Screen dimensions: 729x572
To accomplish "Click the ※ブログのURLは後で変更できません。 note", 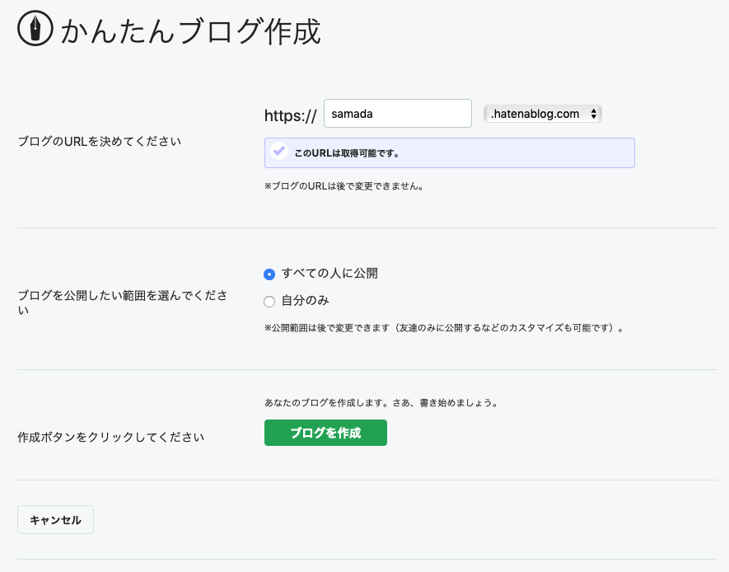I will [344, 186].
